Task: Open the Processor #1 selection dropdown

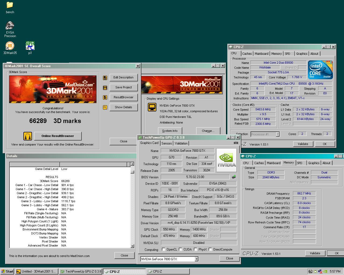Action: pyautogui.click(x=278, y=134)
